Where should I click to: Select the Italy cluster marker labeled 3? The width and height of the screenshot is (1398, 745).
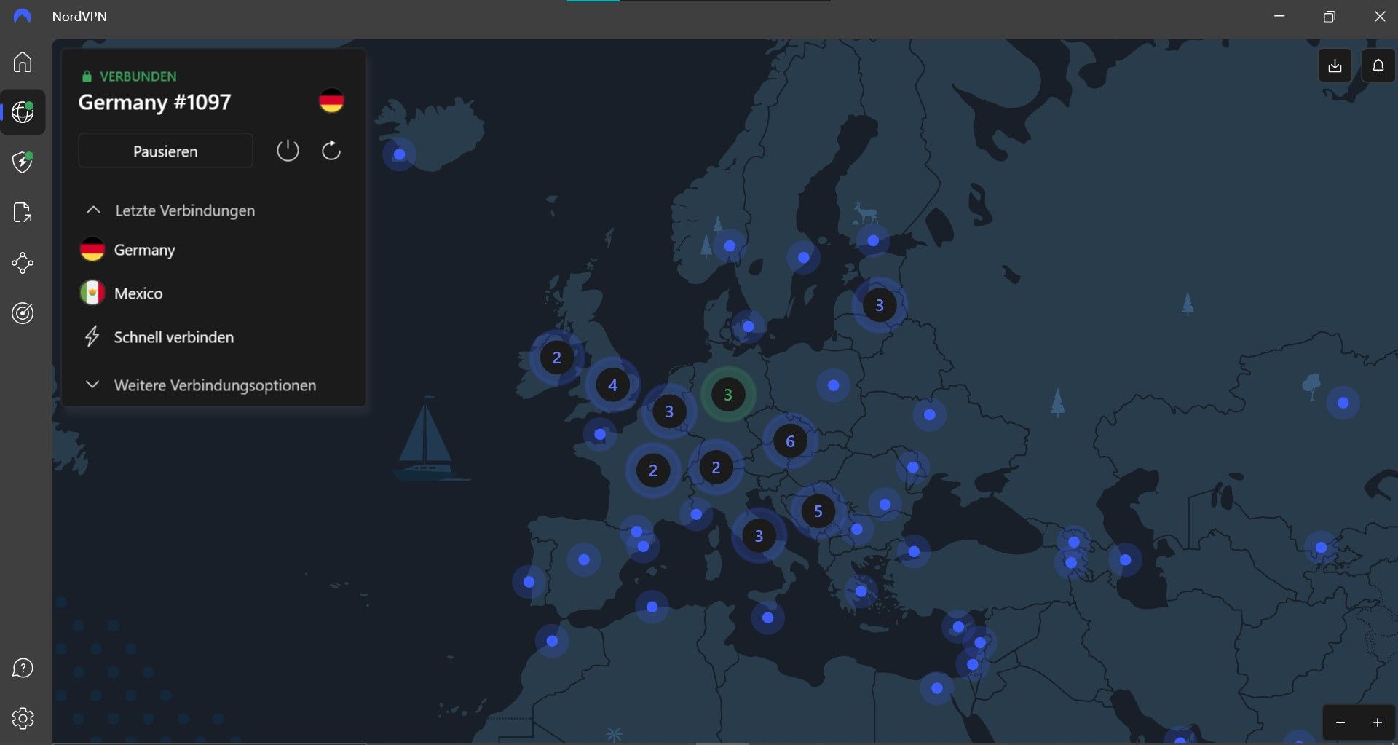click(x=759, y=536)
